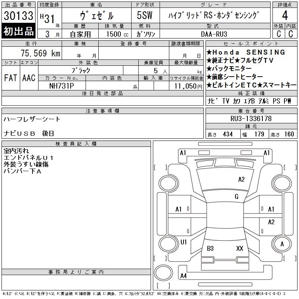
Task: Select the U1 dent mark on diagram
Action: [184, 242]
